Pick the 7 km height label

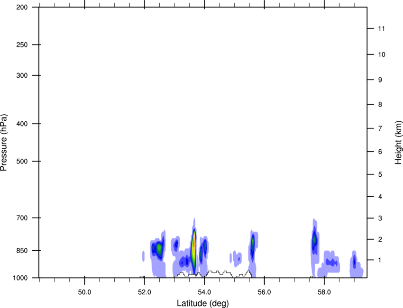click(380, 128)
